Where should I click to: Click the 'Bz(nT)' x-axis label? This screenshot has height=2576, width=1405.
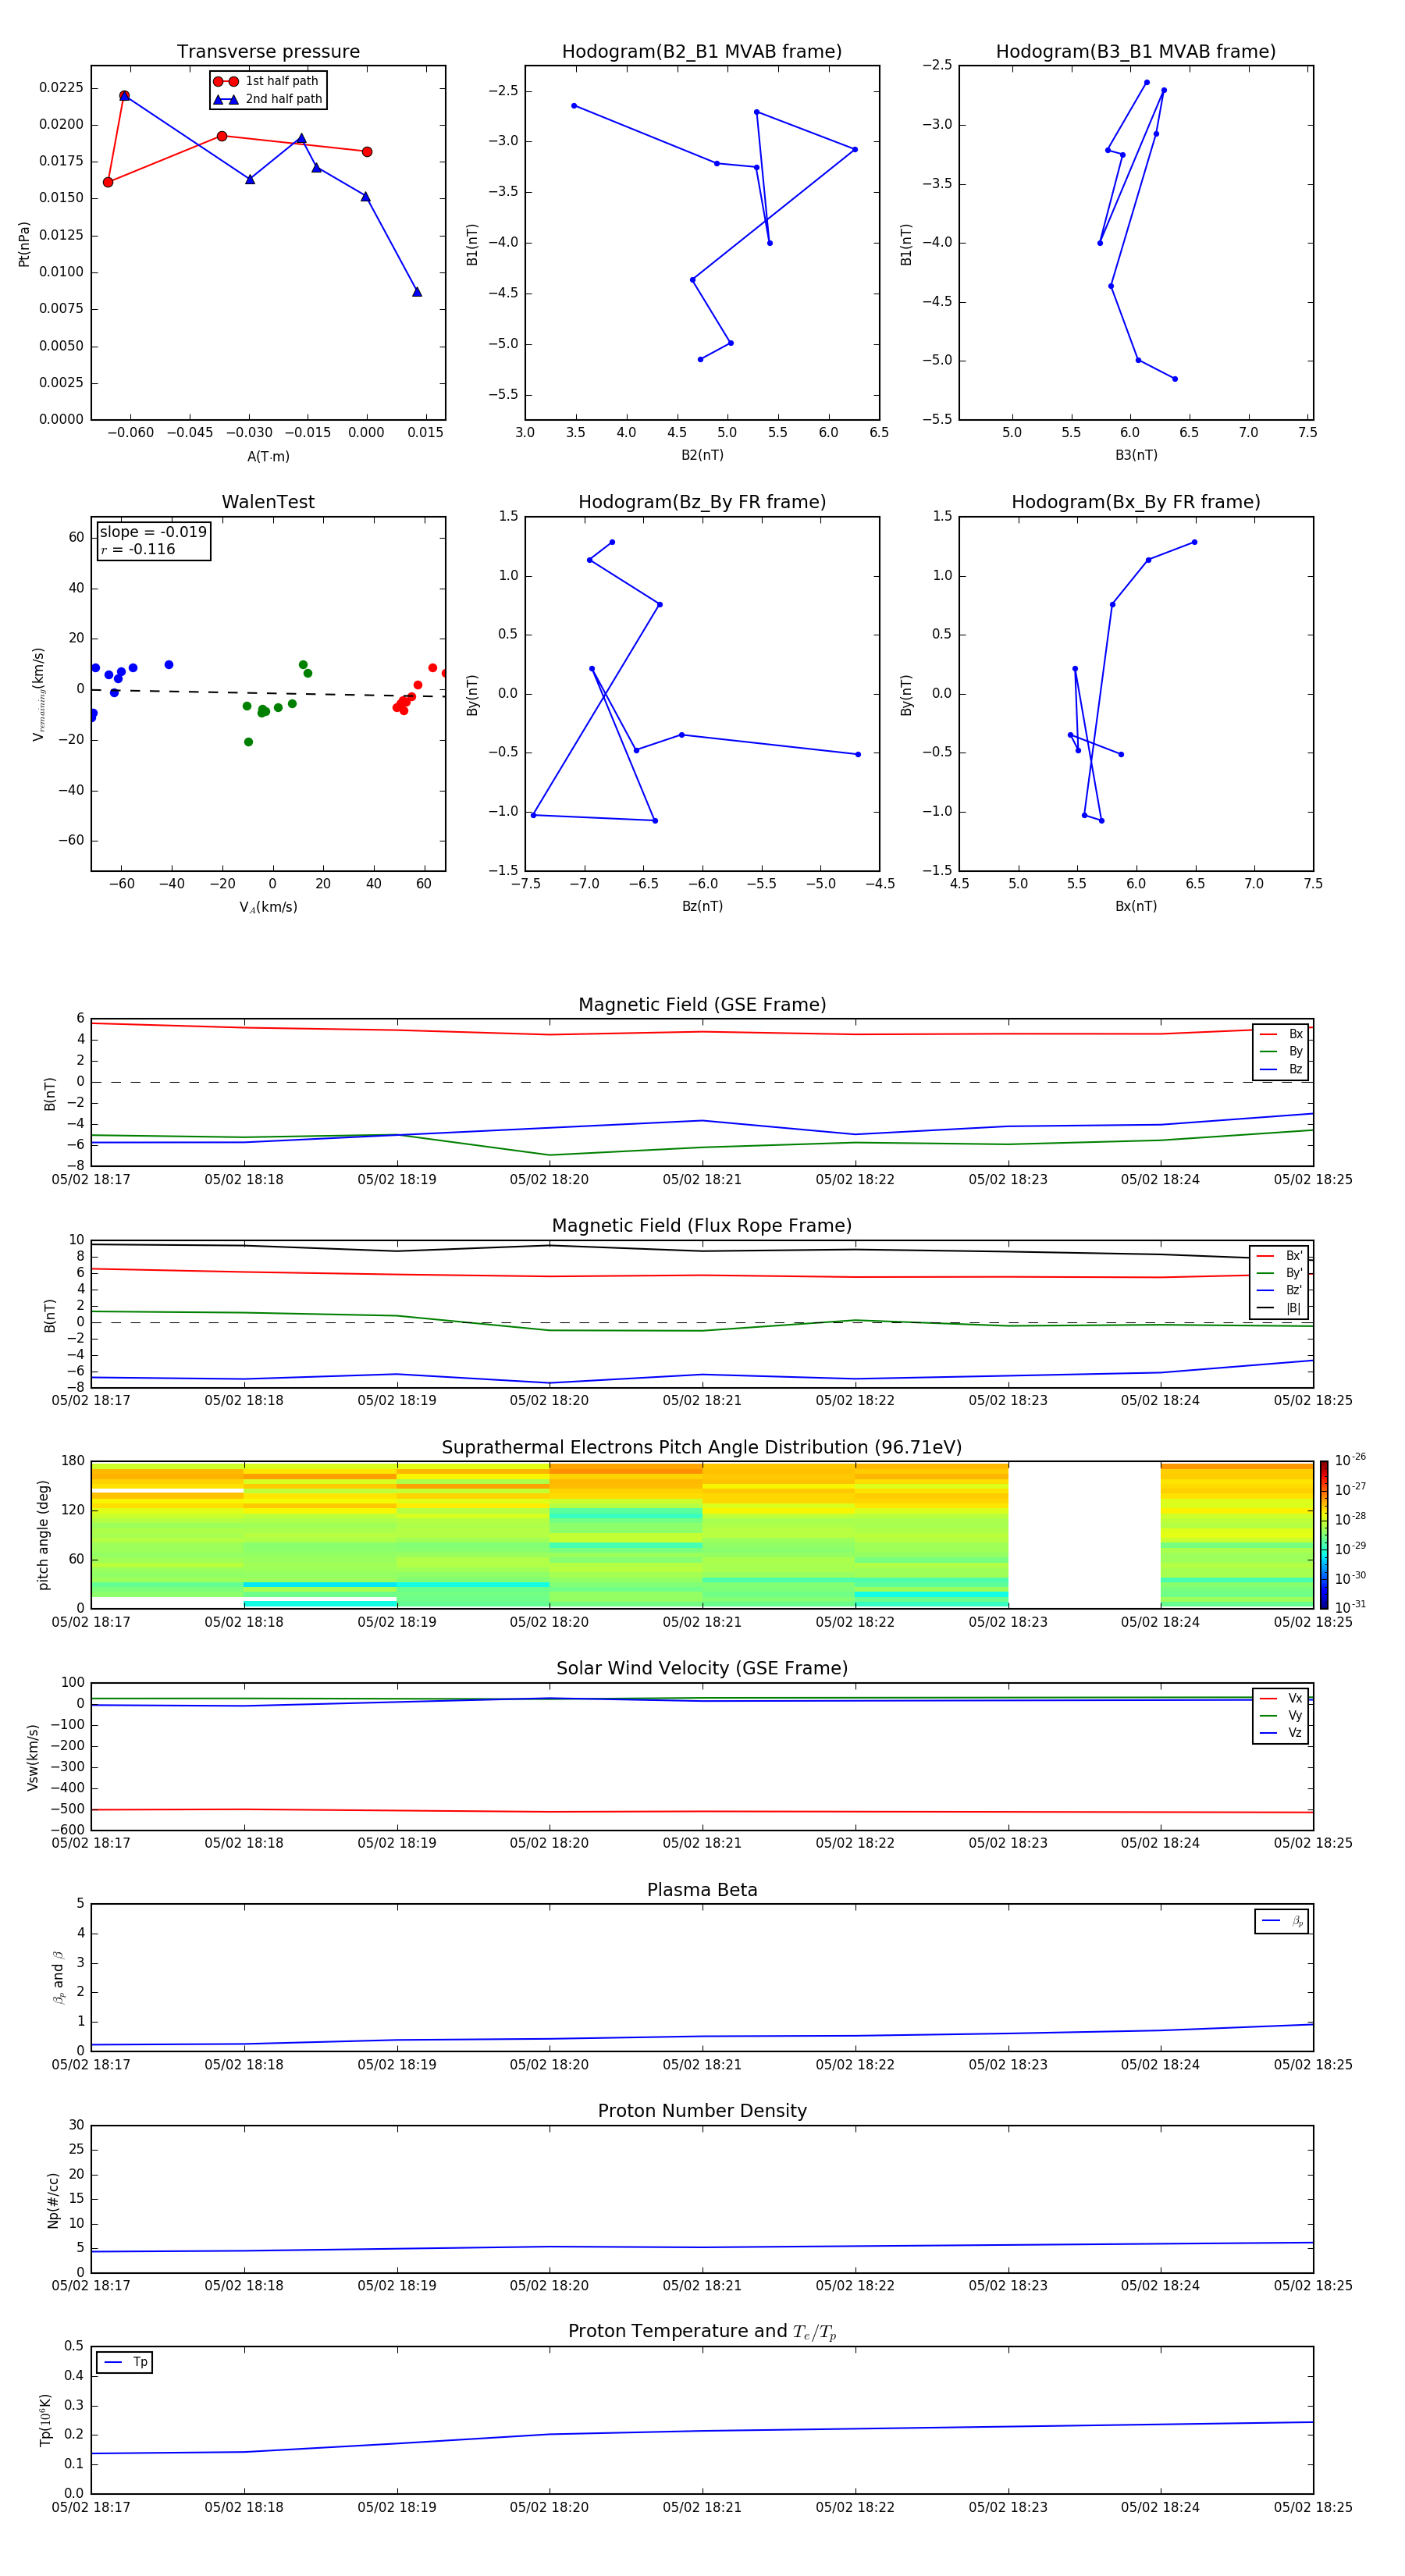(x=702, y=906)
